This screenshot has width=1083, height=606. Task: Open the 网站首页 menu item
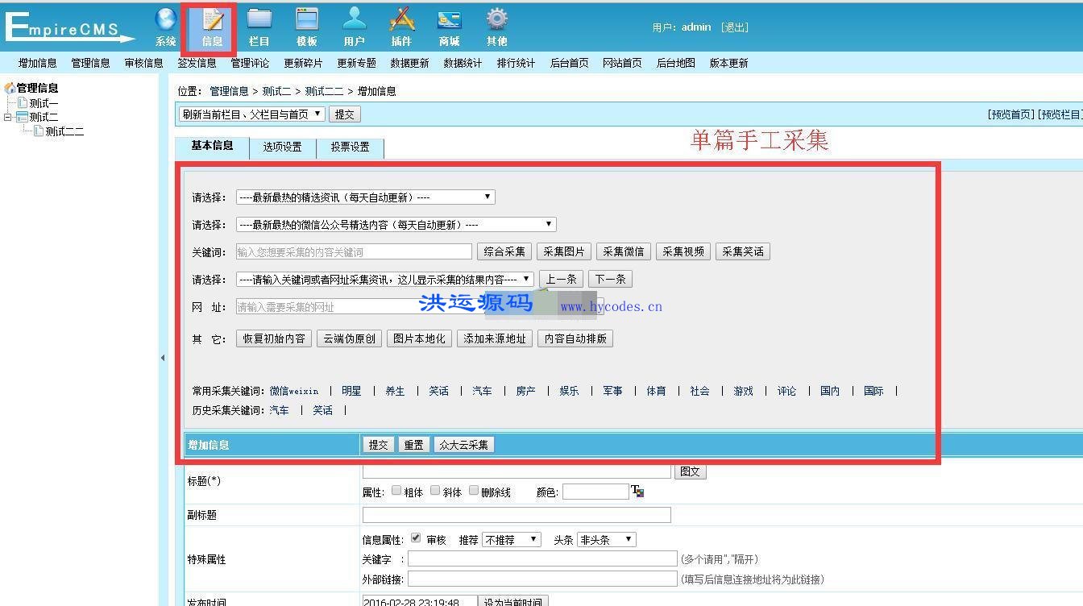[x=622, y=63]
